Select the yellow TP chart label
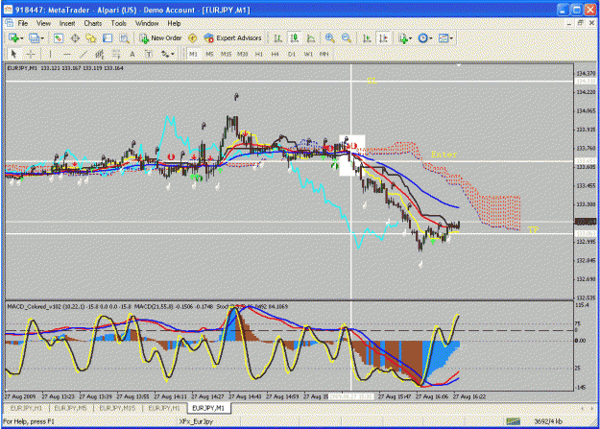Screen dimensions: 600x429 (533, 229)
